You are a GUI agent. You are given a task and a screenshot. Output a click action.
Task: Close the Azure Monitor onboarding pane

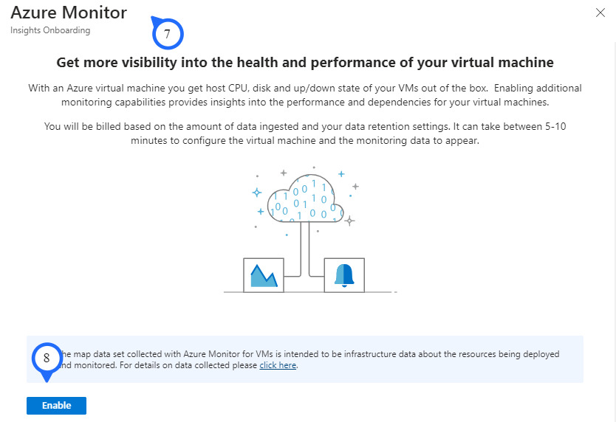click(x=600, y=13)
